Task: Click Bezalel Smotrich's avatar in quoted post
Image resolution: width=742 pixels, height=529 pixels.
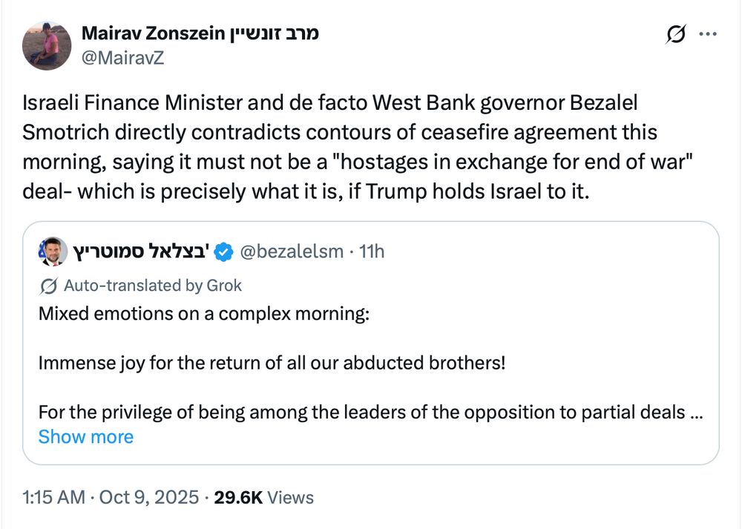Action: click(50, 252)
